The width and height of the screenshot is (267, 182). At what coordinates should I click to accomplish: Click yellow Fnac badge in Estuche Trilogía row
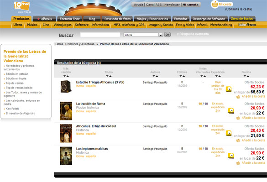coord(229,89)
